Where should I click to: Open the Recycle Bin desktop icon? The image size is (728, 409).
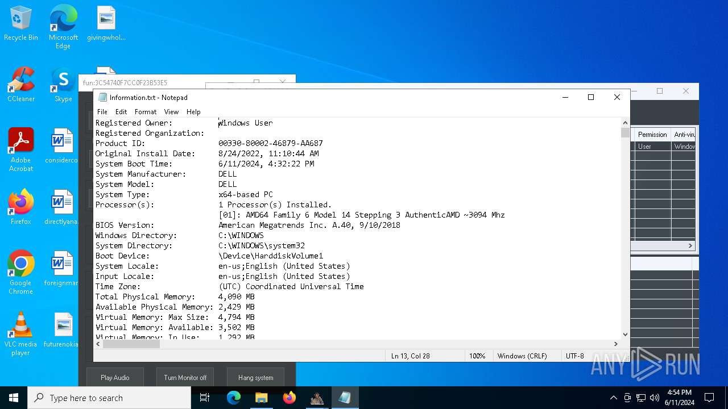[x=21, y=24]
